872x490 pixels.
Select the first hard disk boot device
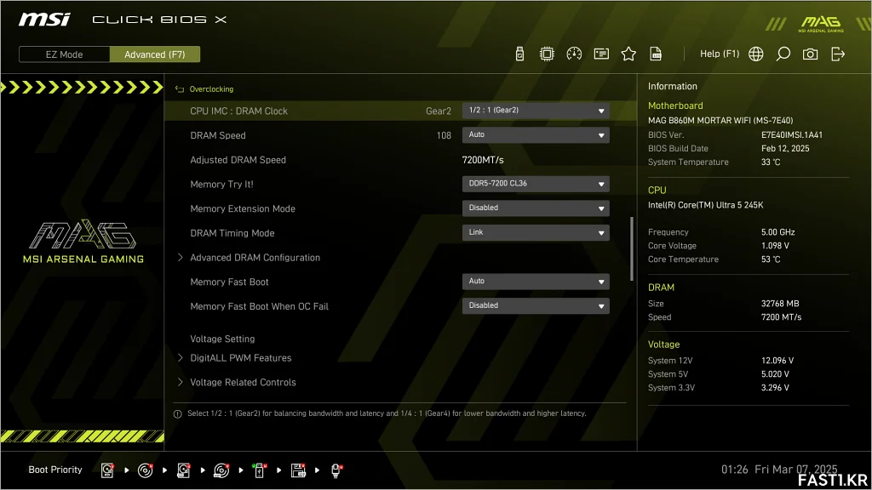tap(107, 470)
